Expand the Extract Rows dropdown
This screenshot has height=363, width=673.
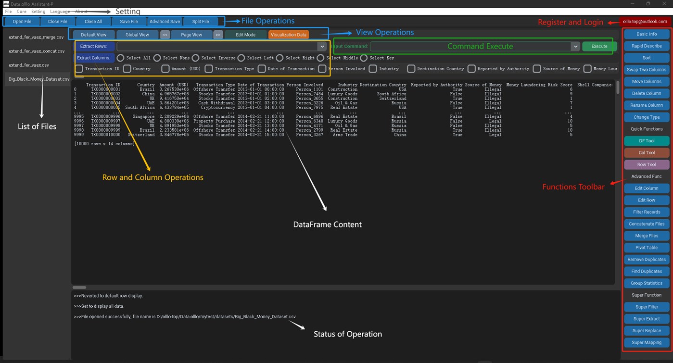[322, 46]
